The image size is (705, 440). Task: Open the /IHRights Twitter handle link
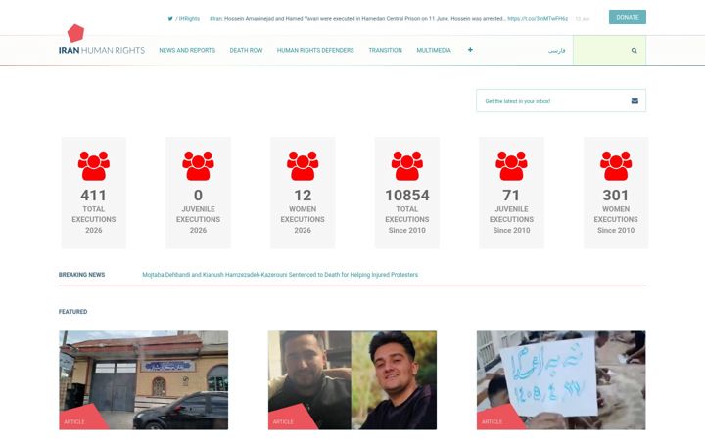(187, 19)
